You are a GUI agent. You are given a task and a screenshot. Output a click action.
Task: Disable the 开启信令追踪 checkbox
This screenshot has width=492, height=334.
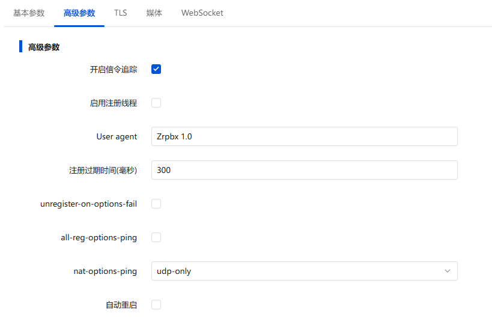coord(156,69)
